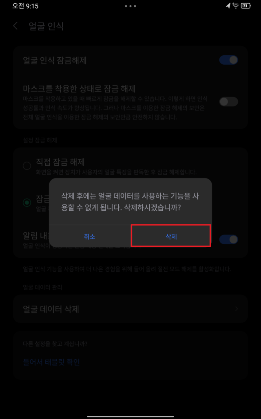Tap the location arrow status icon

(x=228, y=6)
